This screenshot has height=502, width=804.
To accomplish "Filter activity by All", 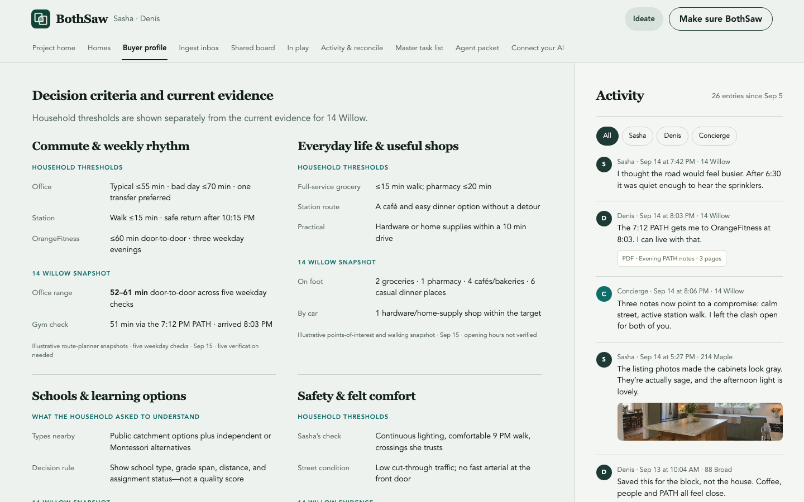I will (x=607, y=136).
